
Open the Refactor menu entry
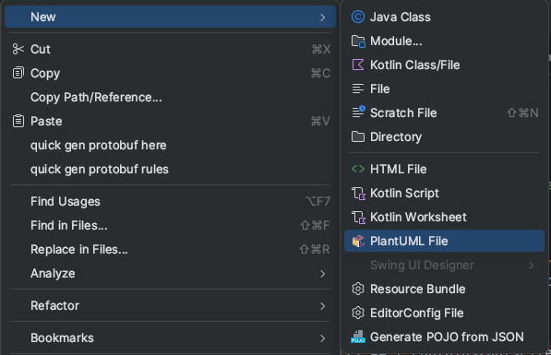tap(170, 305)
